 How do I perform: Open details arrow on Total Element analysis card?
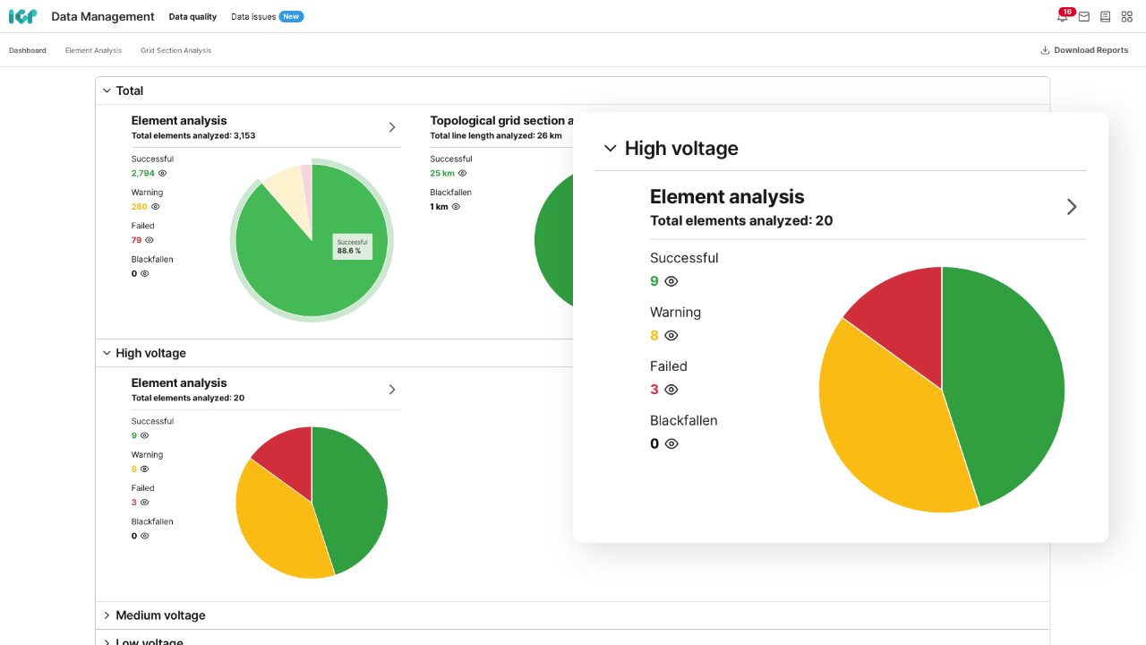(391, 127)
